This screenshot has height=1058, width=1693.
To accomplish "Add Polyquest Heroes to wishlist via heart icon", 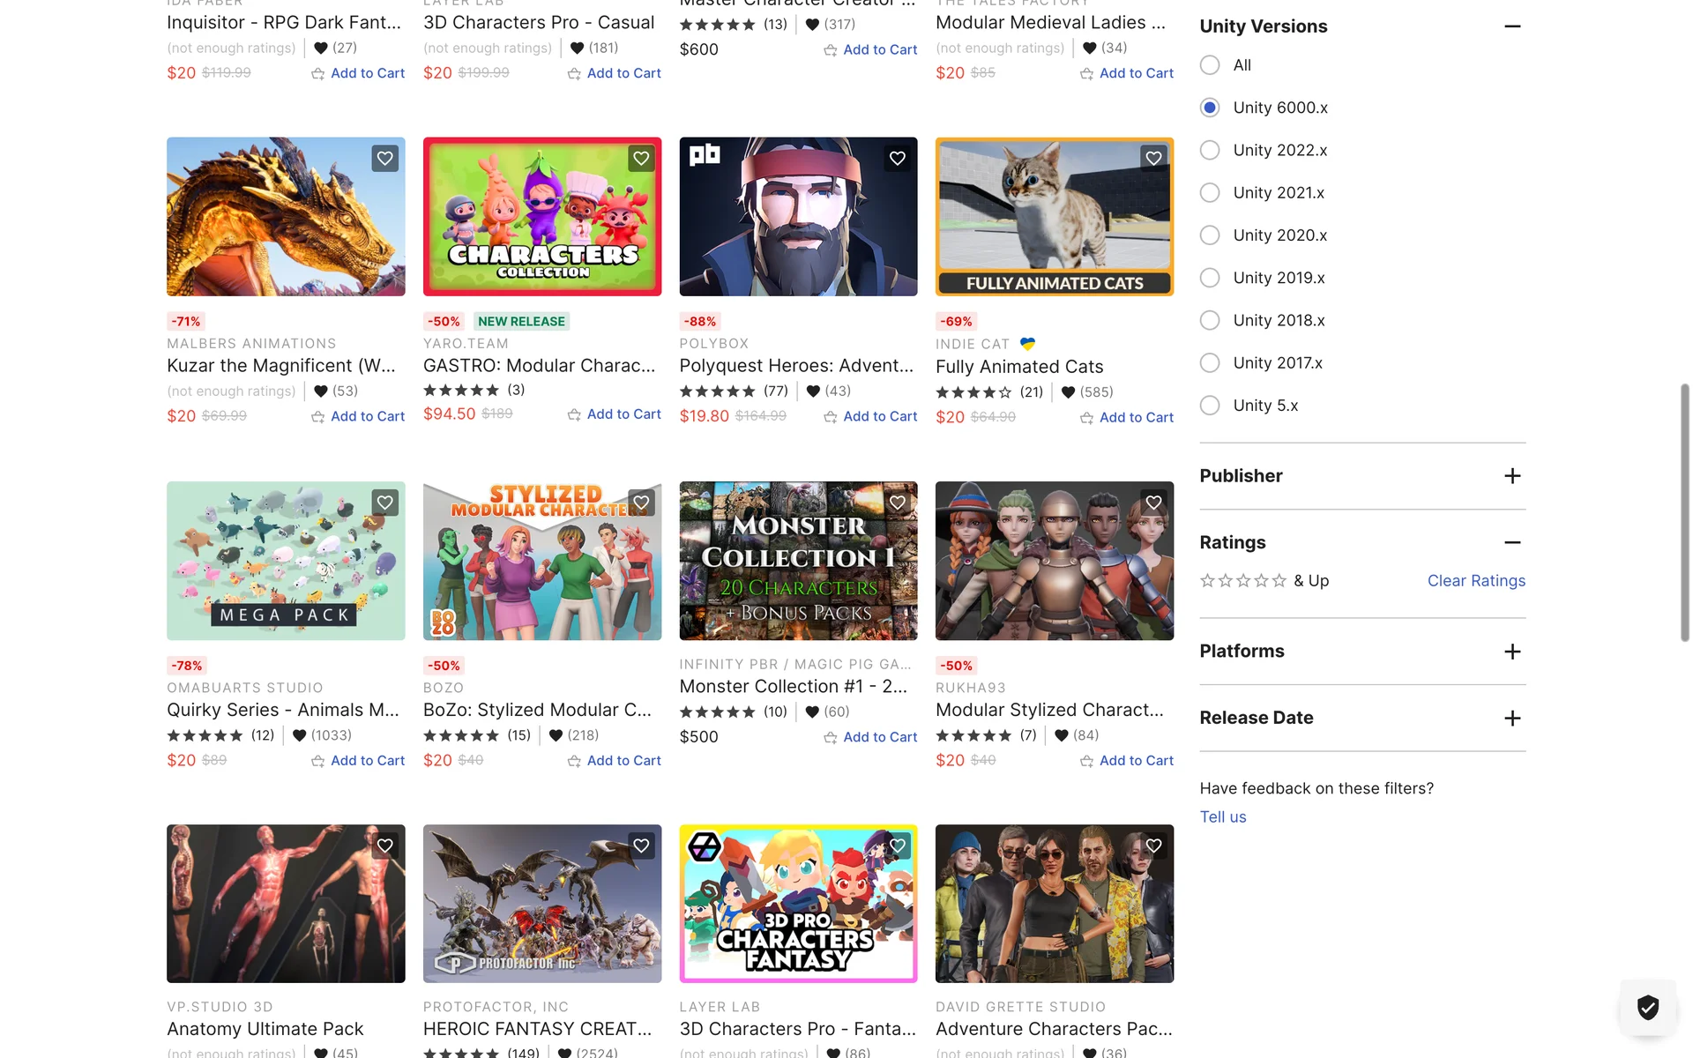I will (897, 159).
